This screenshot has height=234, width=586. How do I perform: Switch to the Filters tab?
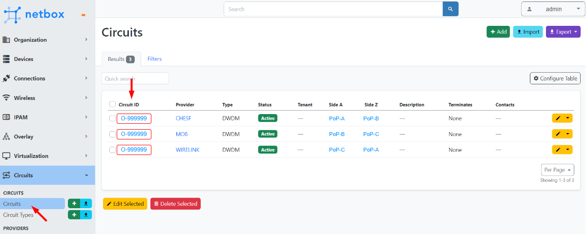(x=154, y=59)
